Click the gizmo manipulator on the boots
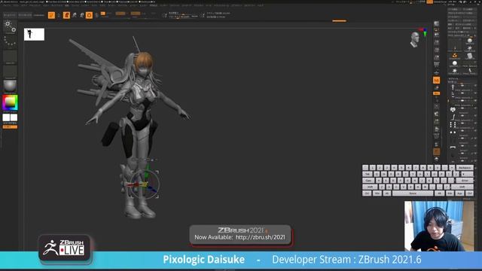This screenshot has height=271, width=482. point(145,184)
